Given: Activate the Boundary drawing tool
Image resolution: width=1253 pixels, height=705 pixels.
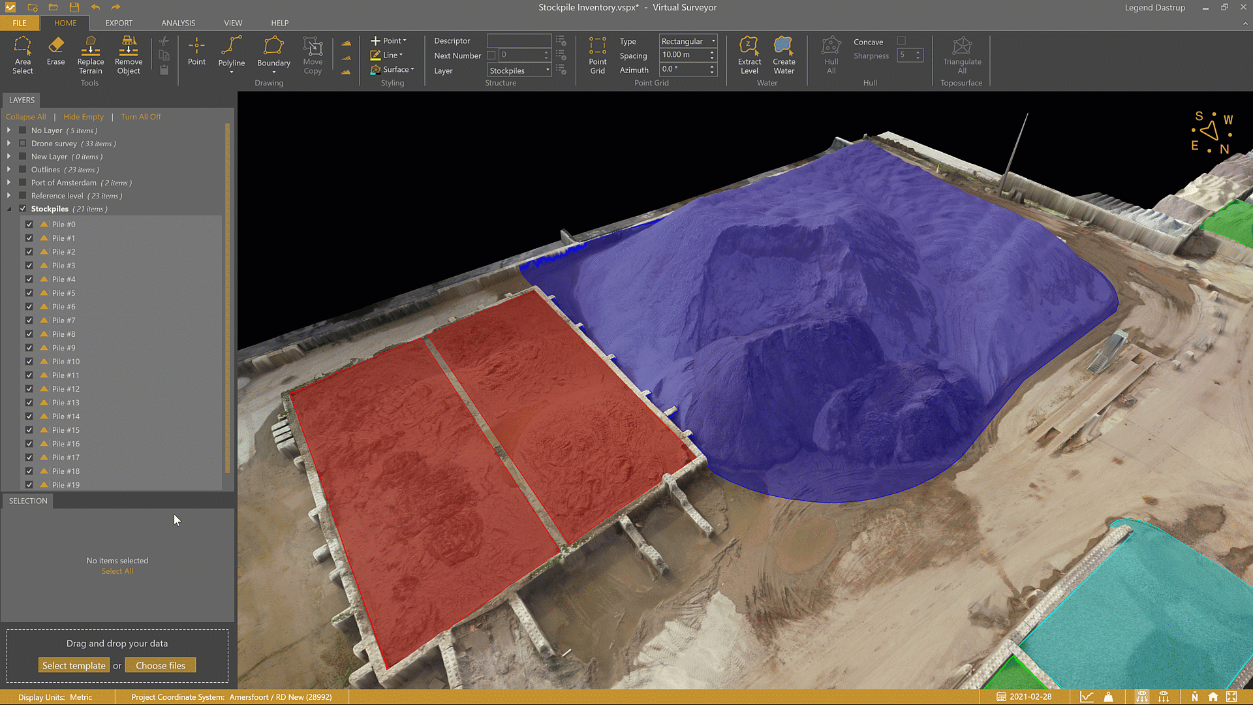Looking at the screenshot, I should click(x=273, y=52).
